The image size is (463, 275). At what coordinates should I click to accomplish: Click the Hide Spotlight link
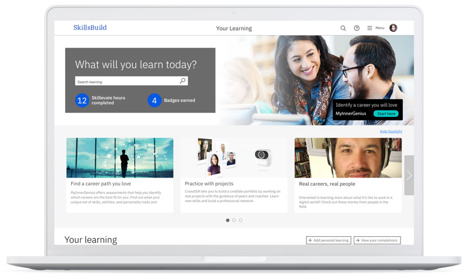click(x=390, y=131)
